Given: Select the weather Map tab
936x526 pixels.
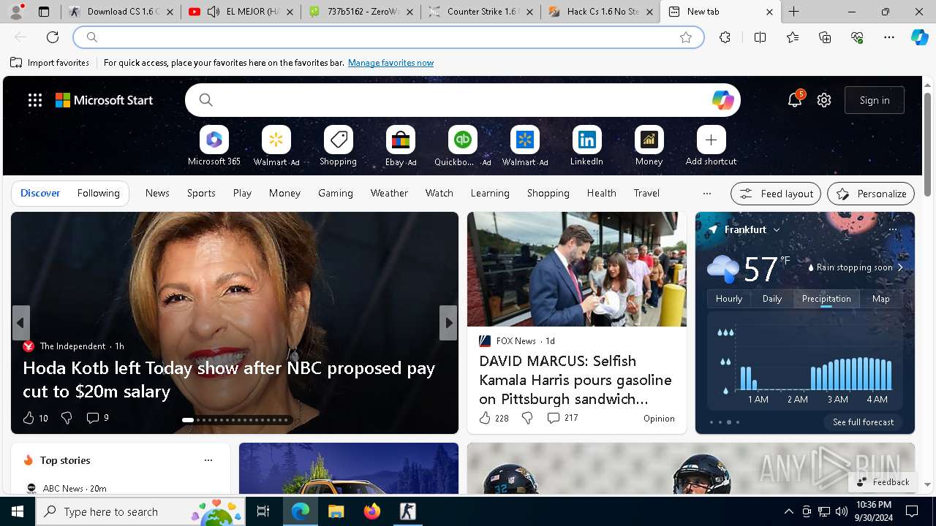Looking at the screenshot, I should pos(881,298).
